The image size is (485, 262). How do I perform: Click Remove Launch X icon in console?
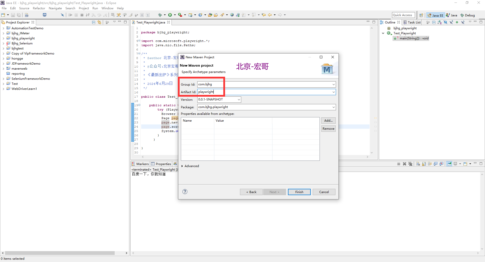404,164
